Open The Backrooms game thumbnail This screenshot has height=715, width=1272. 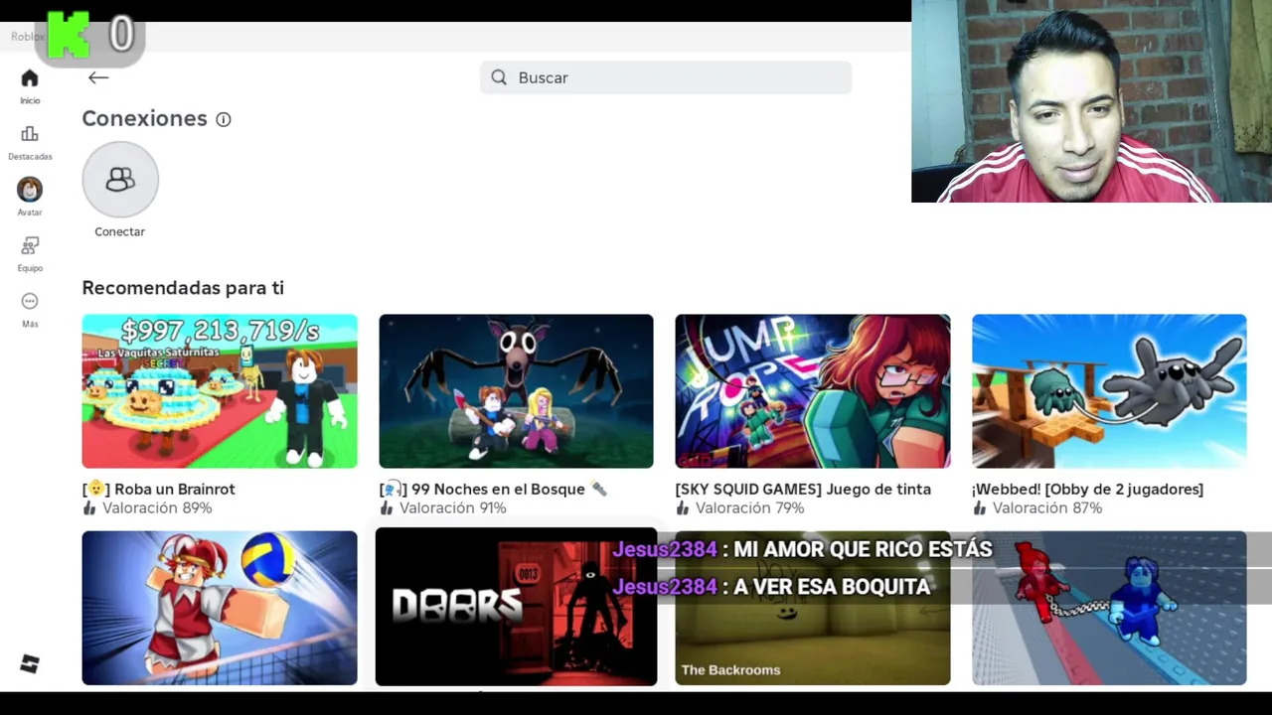[x=813, y=608]
